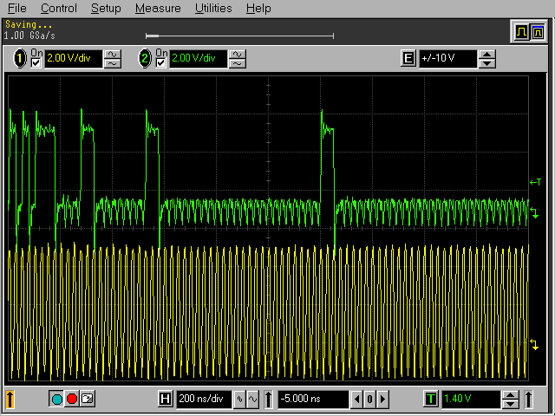Click channel 1 larger-waveform scale button
The height and width of the screenshot is (416, 555).
point(112,55)
